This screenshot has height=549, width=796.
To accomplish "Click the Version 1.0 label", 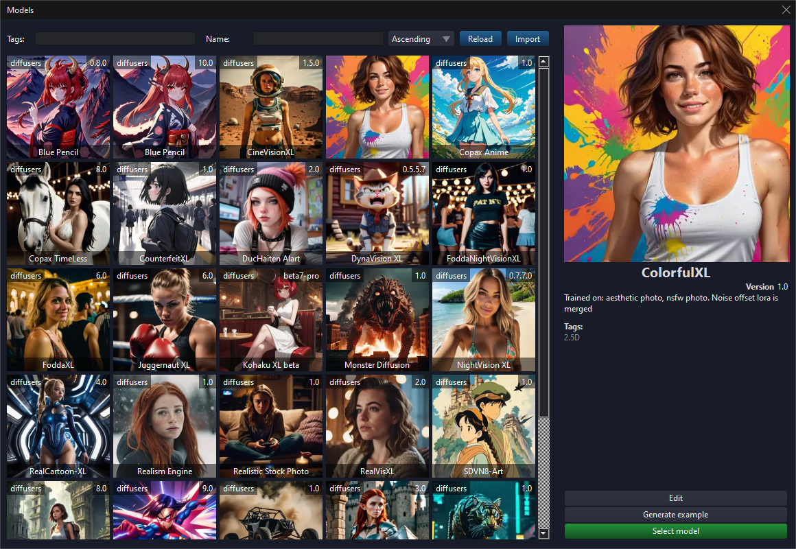I will pyautogui.click(x=766, y=287).
